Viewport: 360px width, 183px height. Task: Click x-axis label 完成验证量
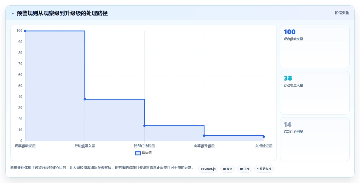point(264,146)
